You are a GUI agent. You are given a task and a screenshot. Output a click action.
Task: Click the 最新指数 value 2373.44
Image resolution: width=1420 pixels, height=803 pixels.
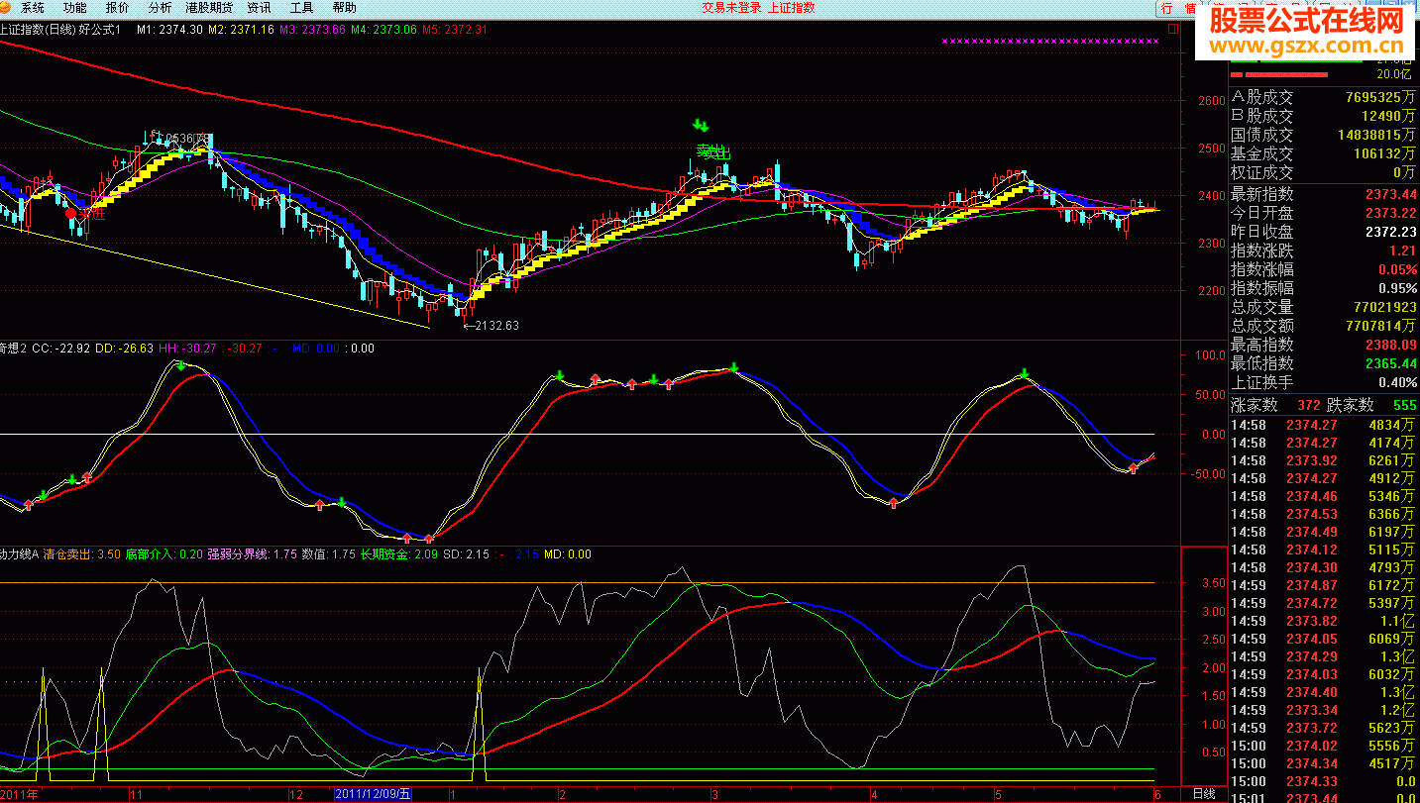tap(1391, 194)
